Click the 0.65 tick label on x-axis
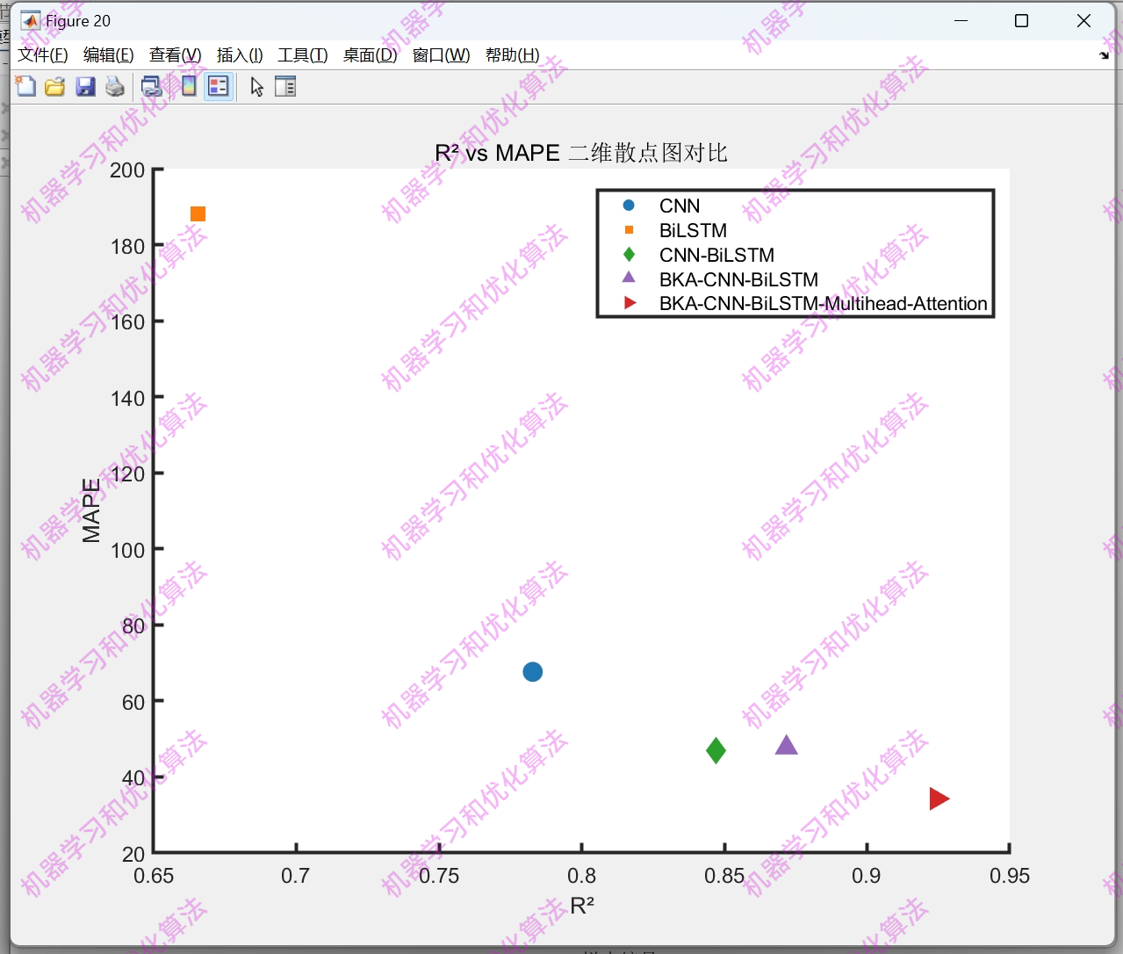Viewport: 1123px width, 954px height. point(154,876)
